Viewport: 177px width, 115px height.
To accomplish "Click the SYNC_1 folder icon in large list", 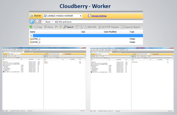I will coord(31,39).
